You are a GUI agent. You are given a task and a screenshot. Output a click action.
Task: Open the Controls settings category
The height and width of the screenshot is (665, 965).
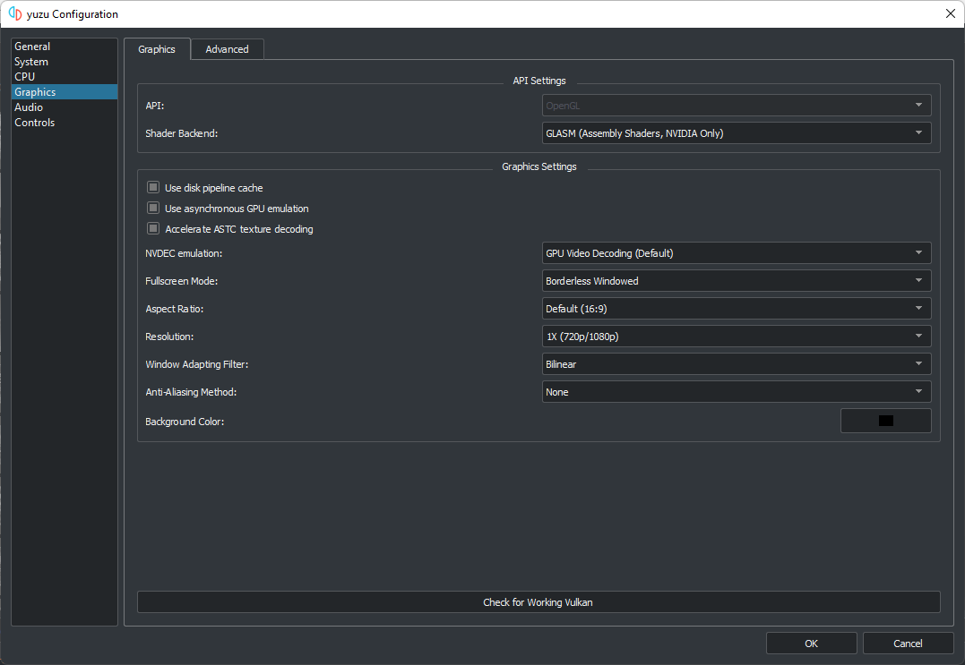click(x=64, y=123)
